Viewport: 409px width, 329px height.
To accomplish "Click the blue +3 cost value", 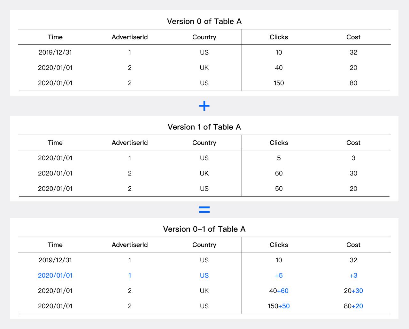I will point(353,275).
